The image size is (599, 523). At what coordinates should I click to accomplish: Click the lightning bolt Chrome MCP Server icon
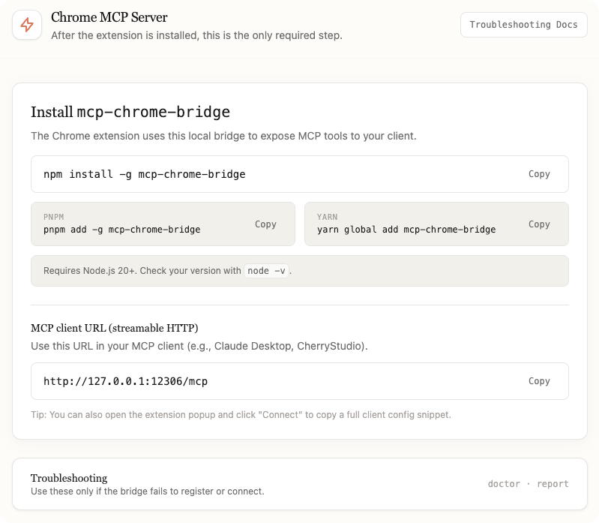coord(27,25)
